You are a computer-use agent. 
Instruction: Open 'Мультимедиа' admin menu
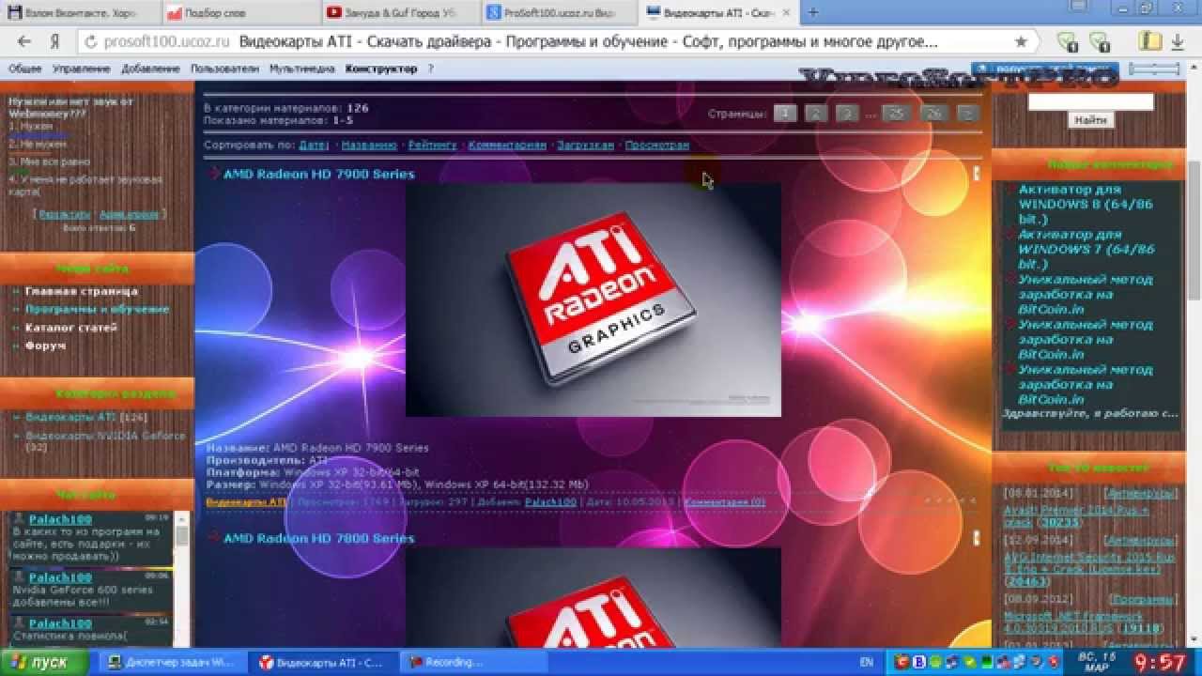pyautogui.click(x=301, y=69)
